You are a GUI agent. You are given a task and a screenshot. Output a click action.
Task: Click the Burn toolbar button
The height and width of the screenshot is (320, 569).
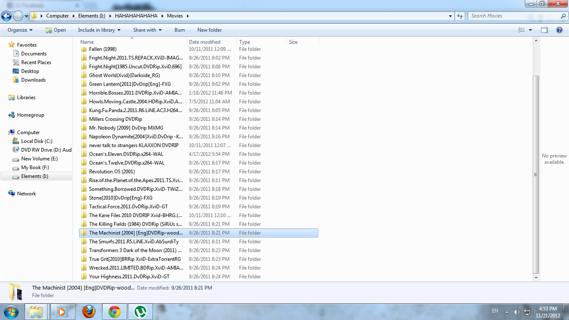(x=180, y=30)
